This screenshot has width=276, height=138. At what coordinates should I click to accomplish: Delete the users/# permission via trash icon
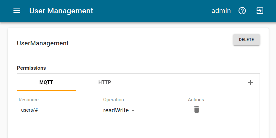[x=197, y=109]
